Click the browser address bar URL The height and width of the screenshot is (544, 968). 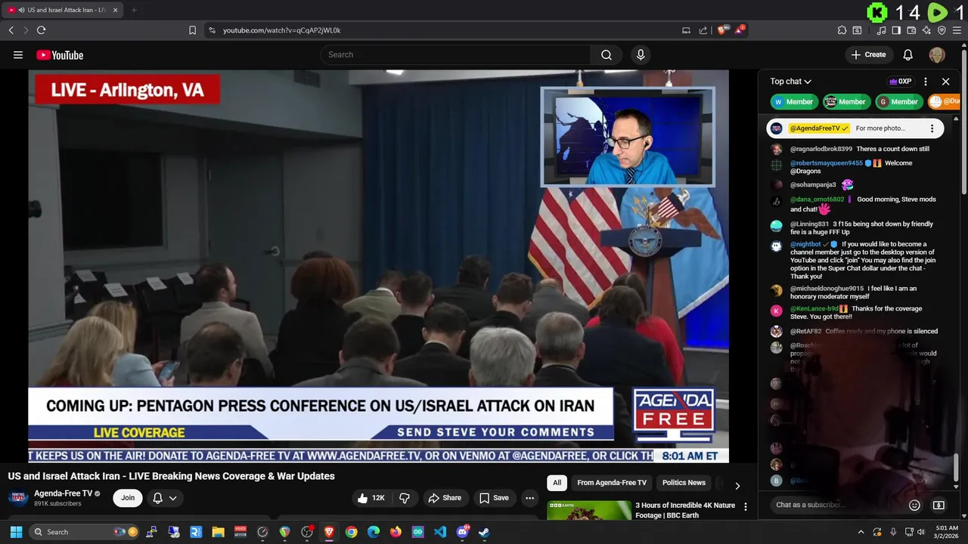(x=281, y=30)
